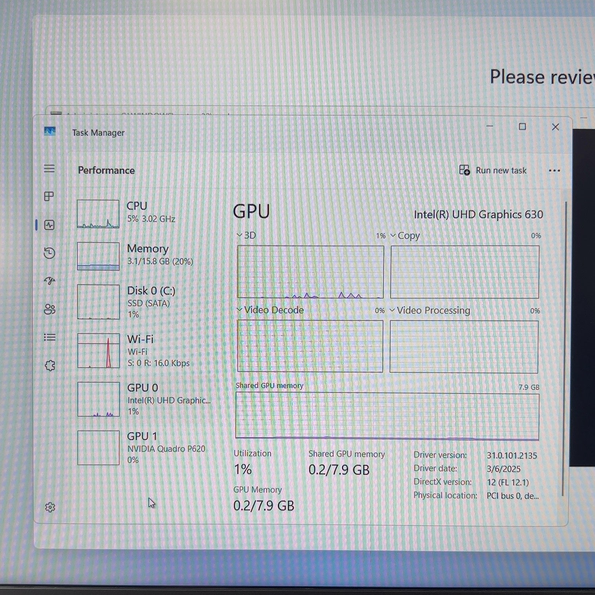Select CPU in performance list

145,213
